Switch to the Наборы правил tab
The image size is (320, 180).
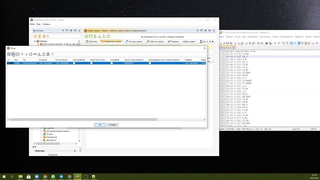(189, 41)
